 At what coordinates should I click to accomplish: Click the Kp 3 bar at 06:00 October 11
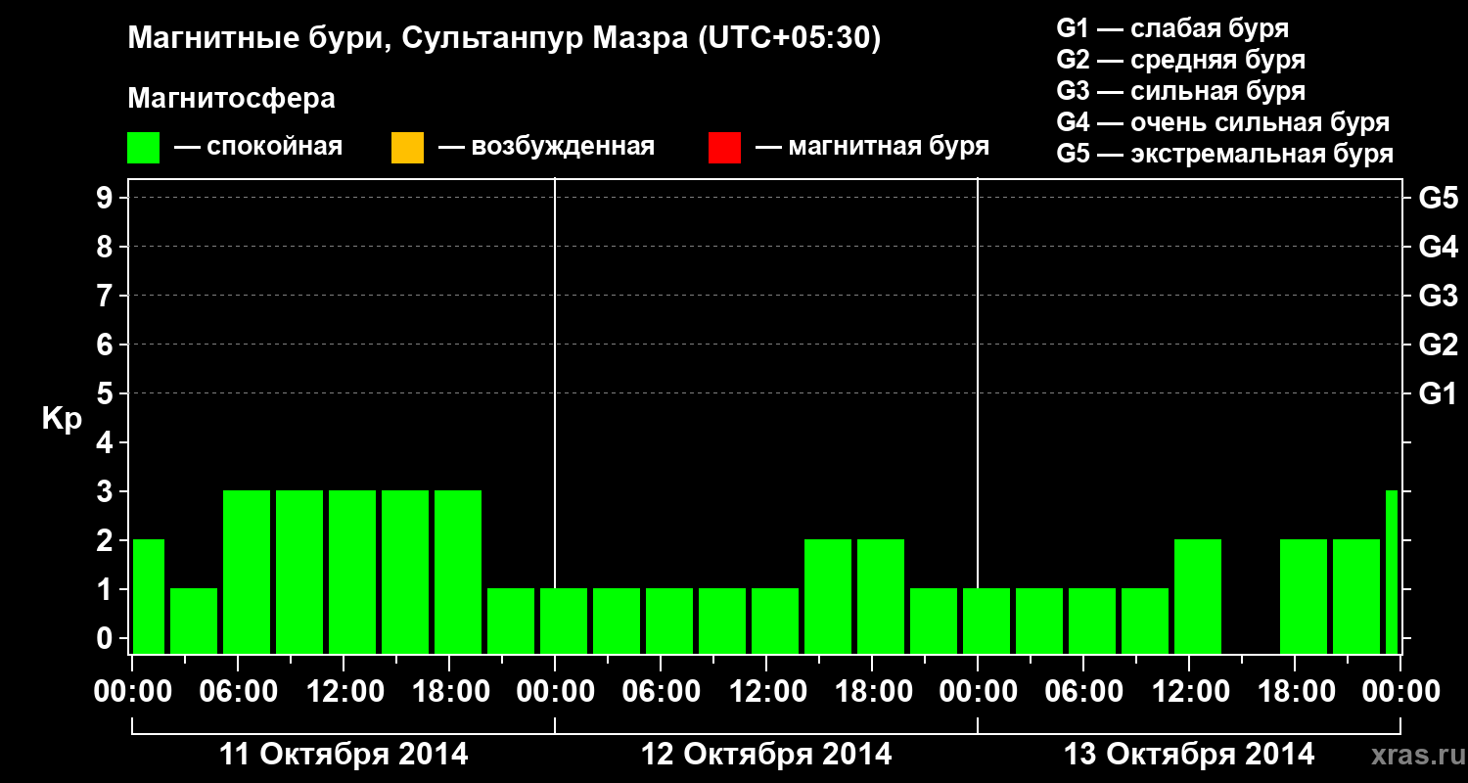247,572
